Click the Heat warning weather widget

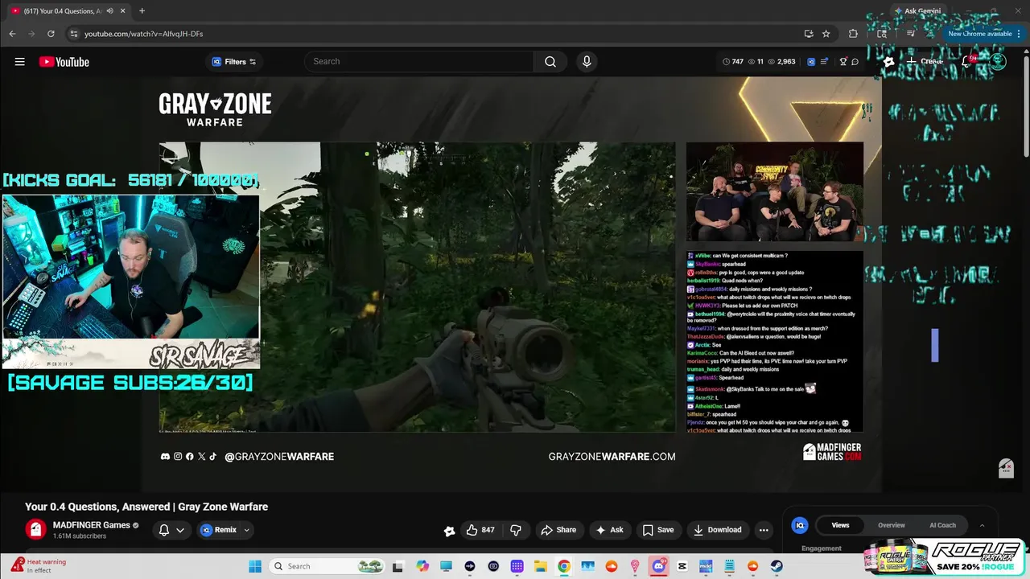click(x=39, y=566)
